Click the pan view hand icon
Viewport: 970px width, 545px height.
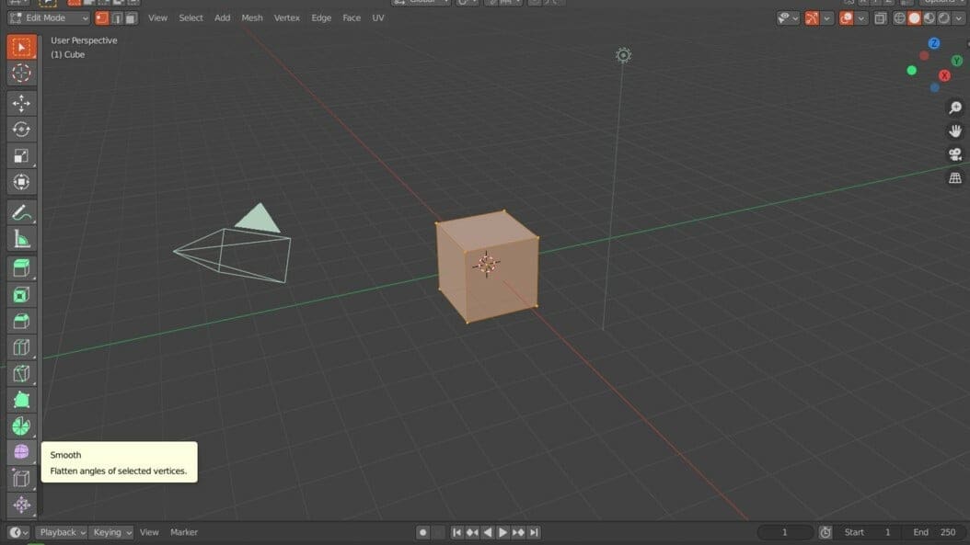click(955, 131)
